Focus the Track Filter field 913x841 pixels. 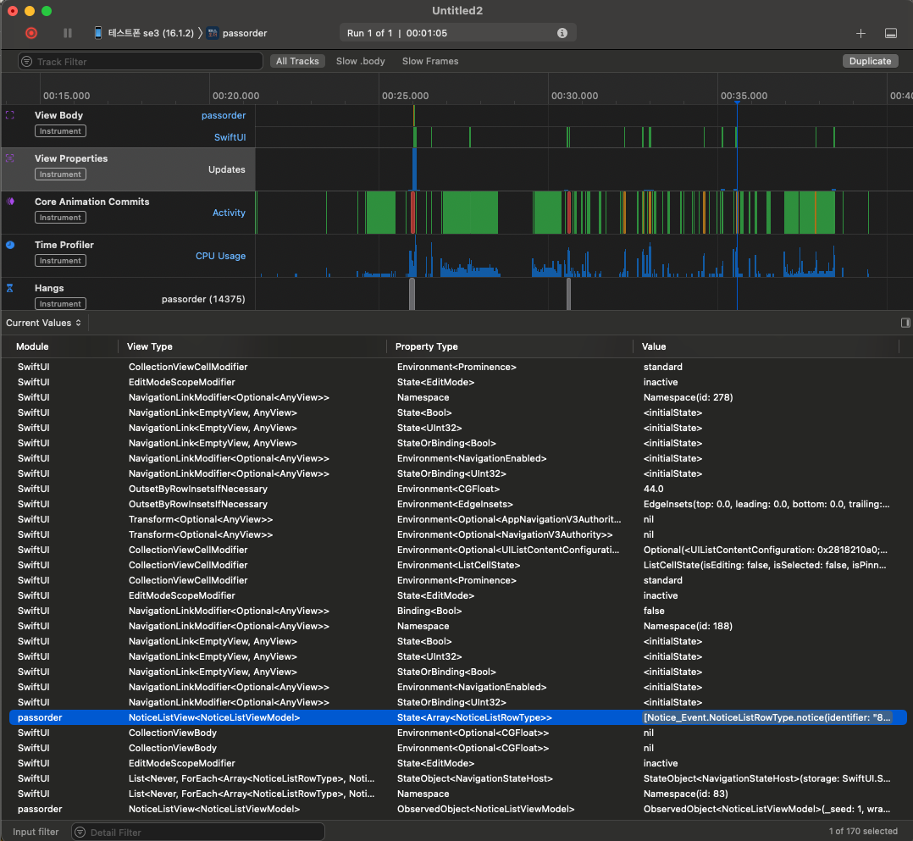(x=141, y=61)
